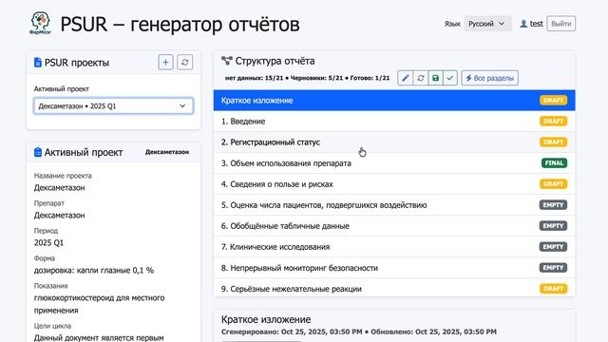Click DRAFT badge on Краткое изложение row

point(553,101)
